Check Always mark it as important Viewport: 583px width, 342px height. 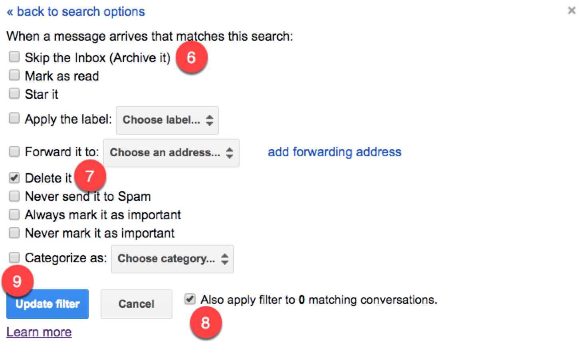point(14,214)
